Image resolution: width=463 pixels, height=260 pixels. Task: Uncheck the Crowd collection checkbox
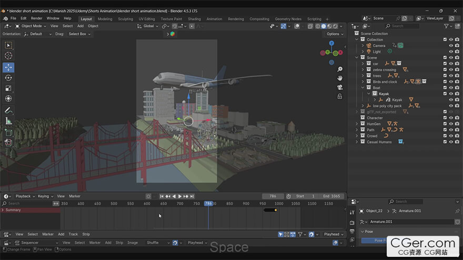445,136
